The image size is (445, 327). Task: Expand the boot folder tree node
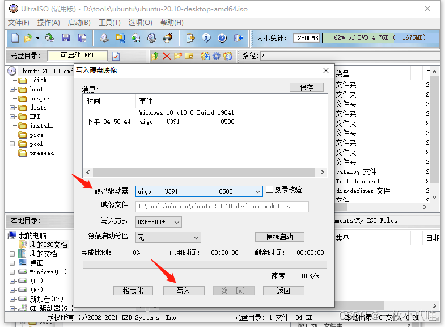pyautogui.click(x=12, y=90)
